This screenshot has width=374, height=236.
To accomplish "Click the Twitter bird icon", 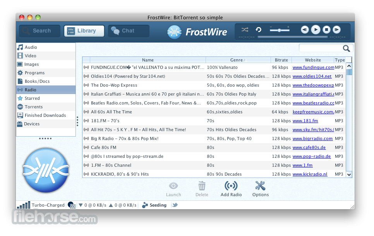I will click(x=175, y=205).
